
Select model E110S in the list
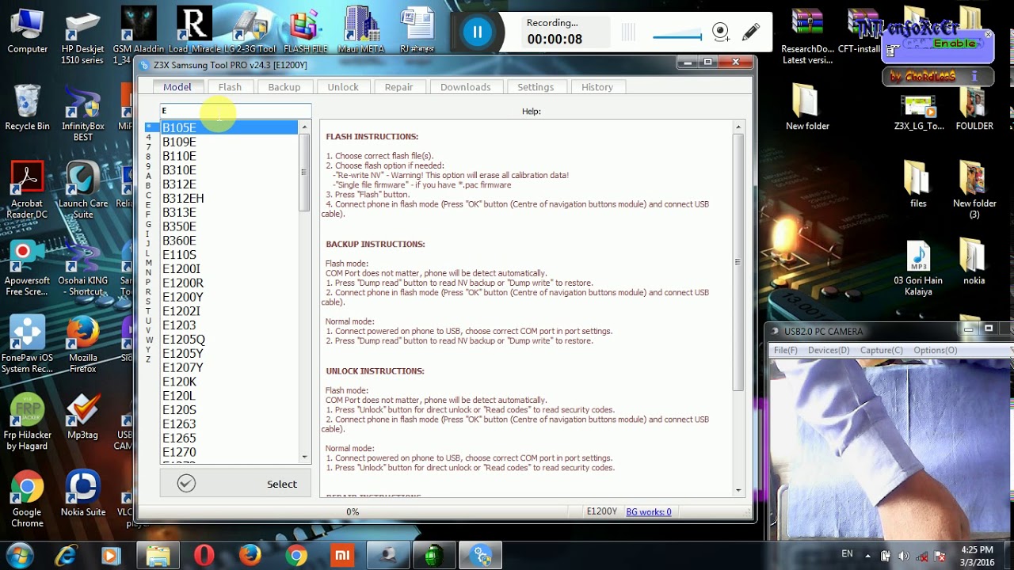(x=230, y=255)
